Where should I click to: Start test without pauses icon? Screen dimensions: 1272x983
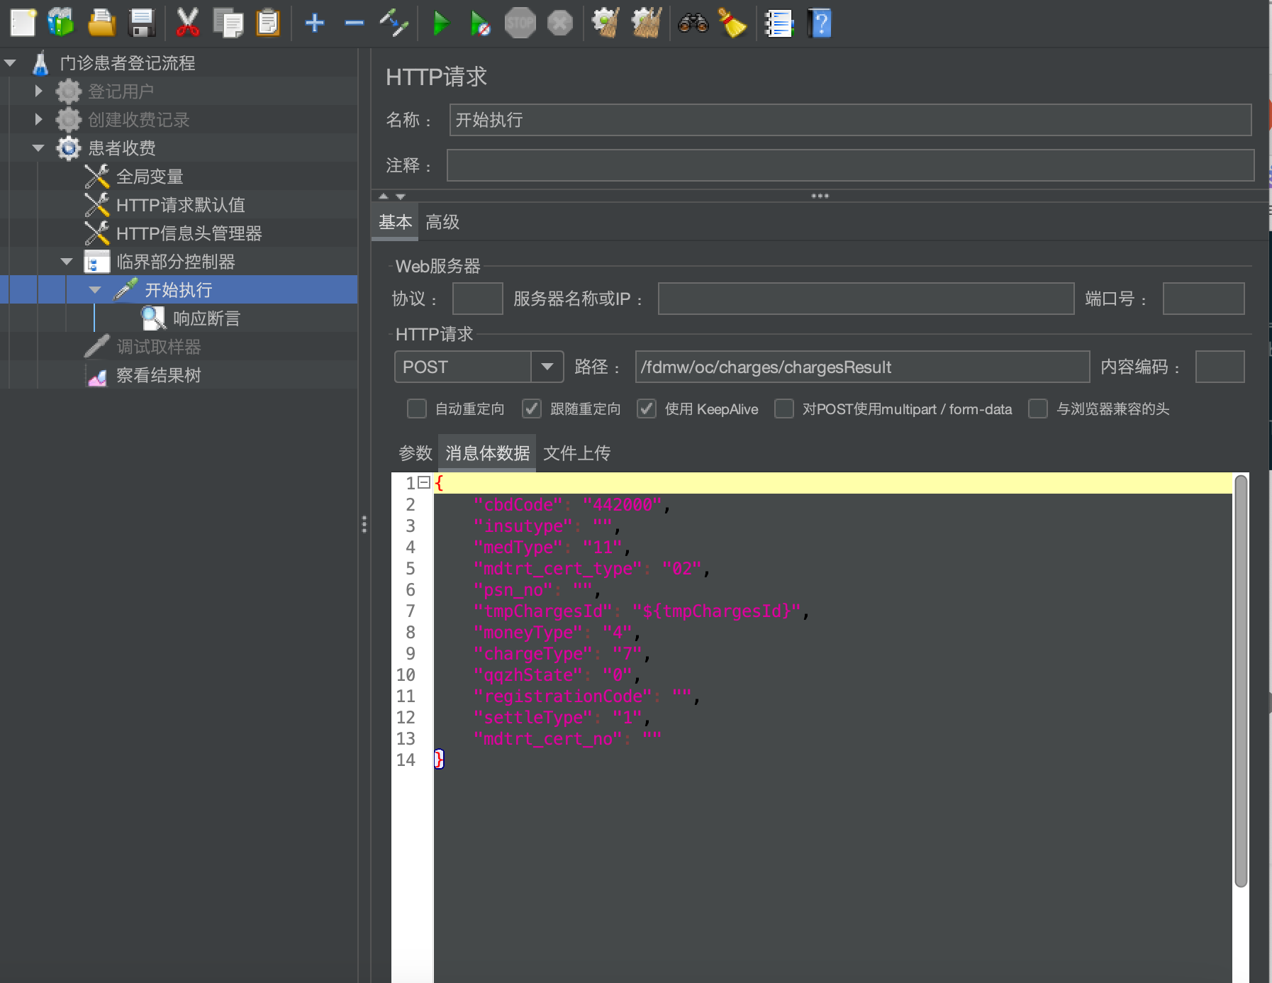click(x=480, y=23)
